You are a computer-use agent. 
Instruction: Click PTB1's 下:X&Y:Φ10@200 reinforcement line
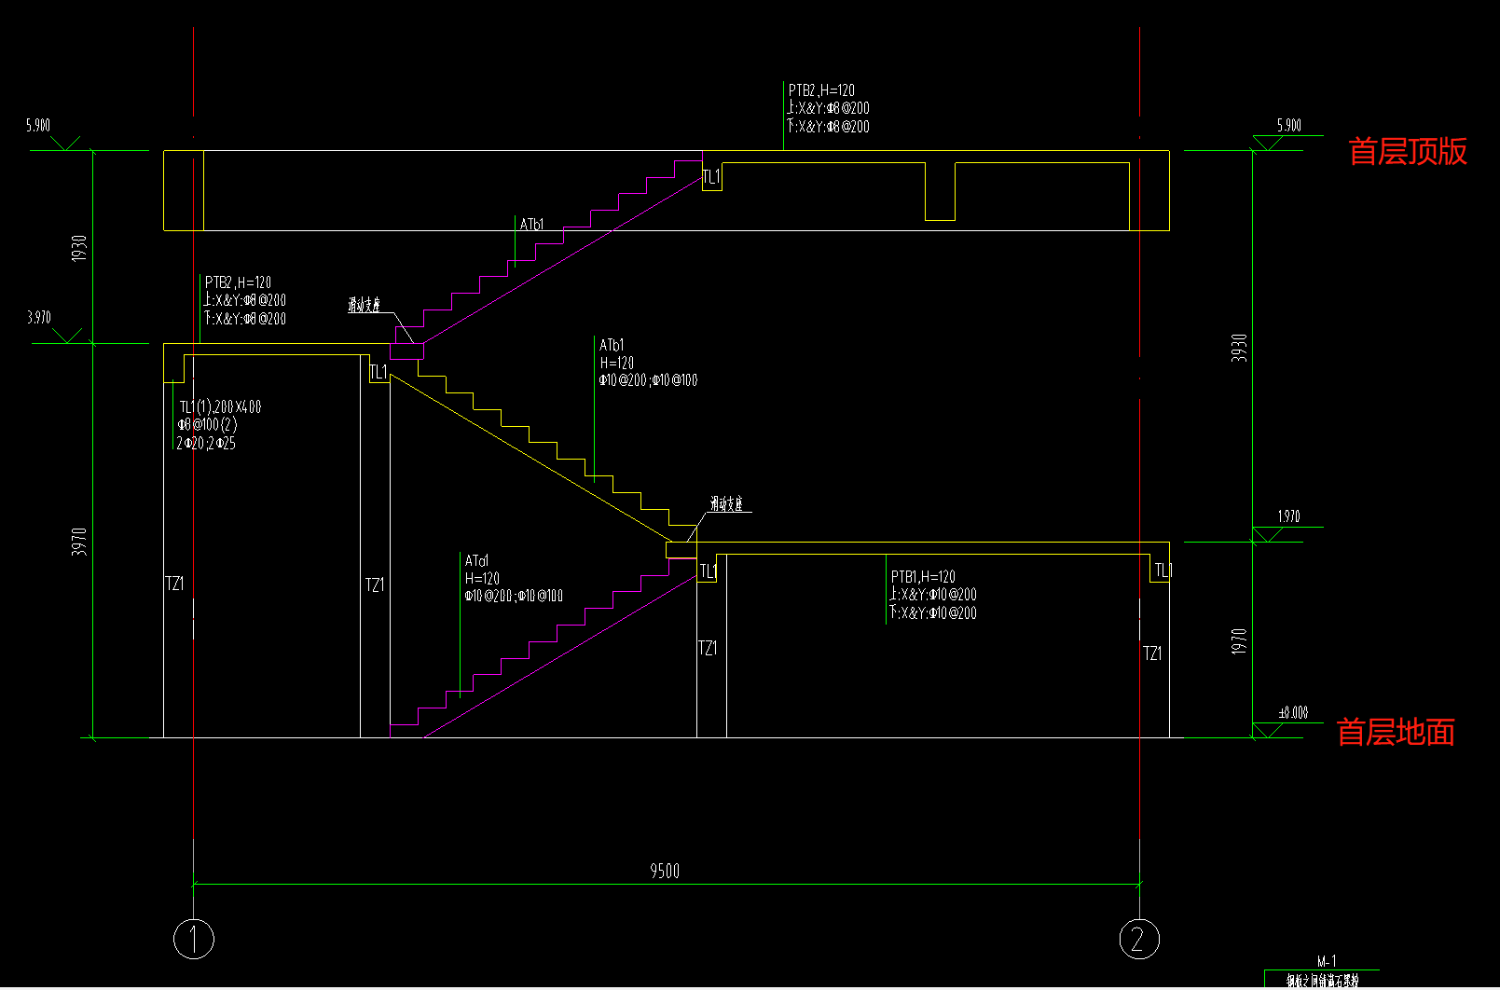tap(933, 613)
